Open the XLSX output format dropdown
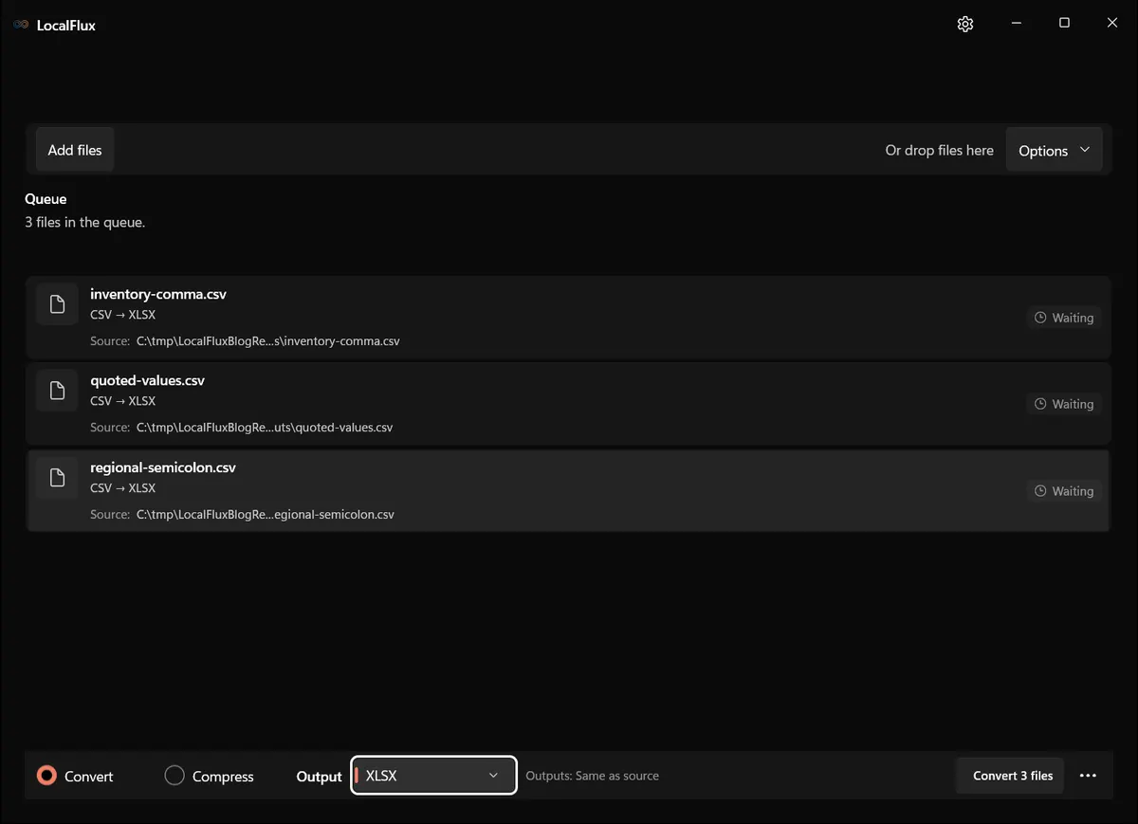Screen dimensions: 1138x824 (x=433, y=776)
